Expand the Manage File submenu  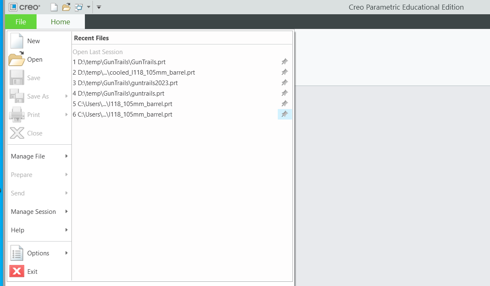click(x=39, y=156)
